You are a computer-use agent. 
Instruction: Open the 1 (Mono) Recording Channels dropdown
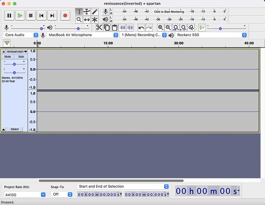click(x=143, y=35)
